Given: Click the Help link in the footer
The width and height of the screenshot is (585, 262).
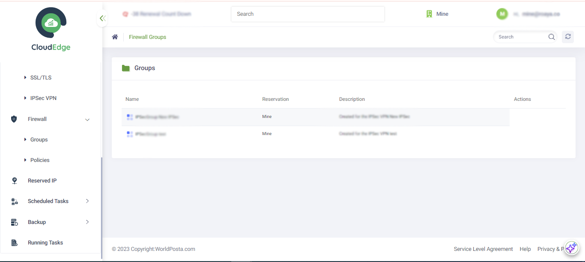Looking at the screenshot, I should coord(525,249).
